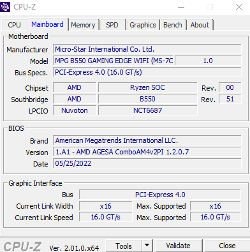Switch to the CPU tab

coord(14,25)
